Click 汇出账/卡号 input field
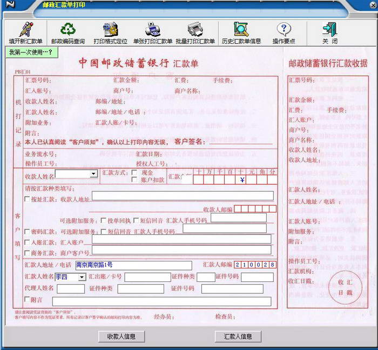The image size is (378, 350). (147, 277)
